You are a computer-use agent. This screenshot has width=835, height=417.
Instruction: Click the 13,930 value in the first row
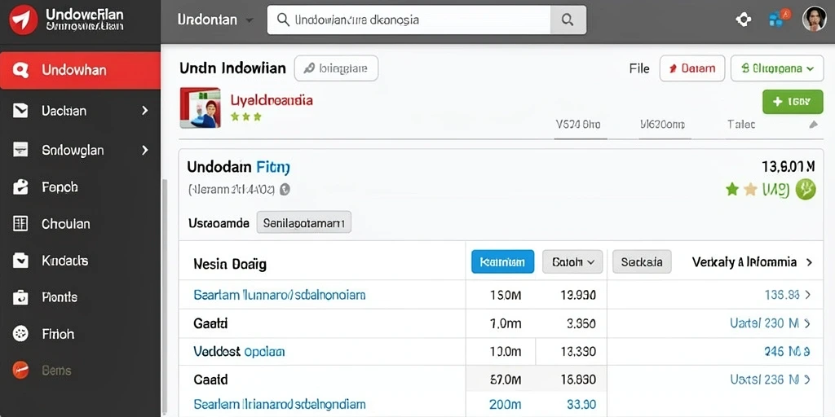(578, 295)
